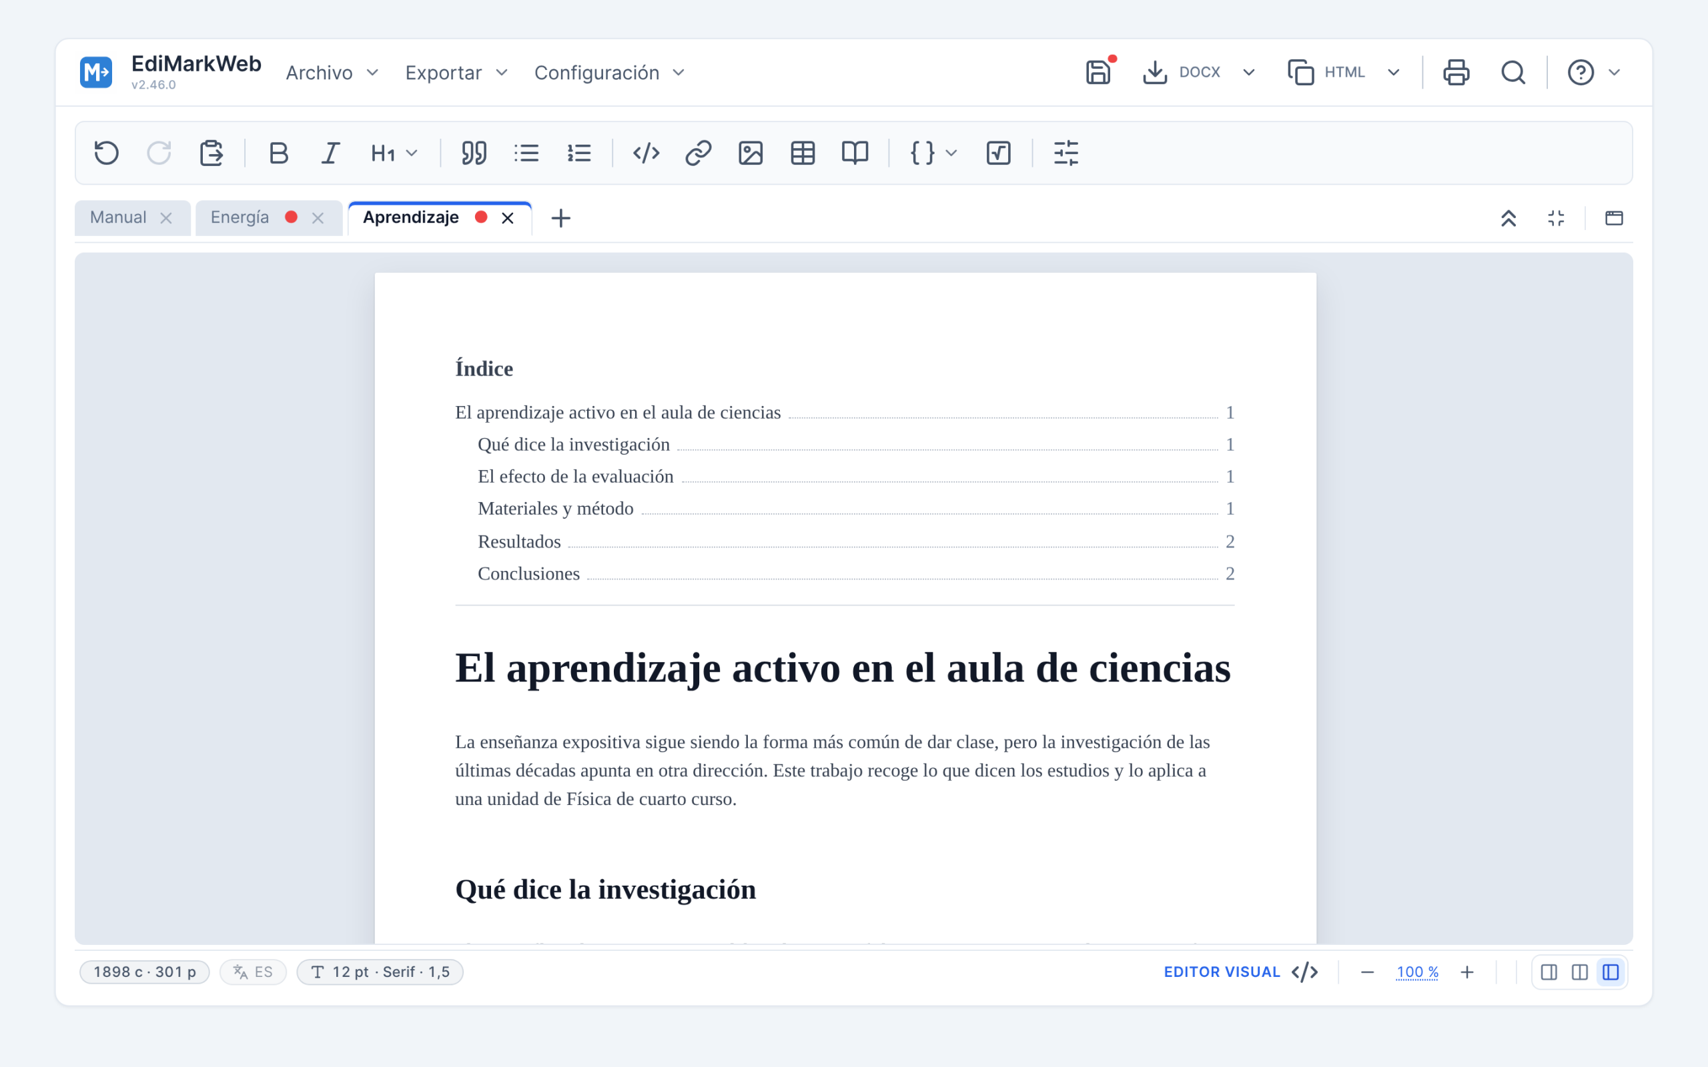Screen dimensions: 1708x1067
Task: Click the 100 % zoom value
Action: (x=1417, y=972)
